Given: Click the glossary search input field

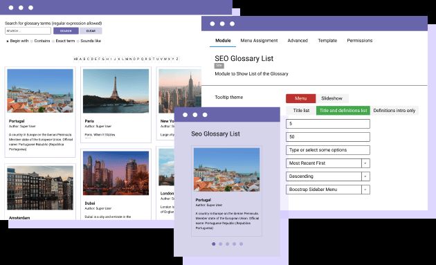Looking at the screenshot, I should 28,31.
